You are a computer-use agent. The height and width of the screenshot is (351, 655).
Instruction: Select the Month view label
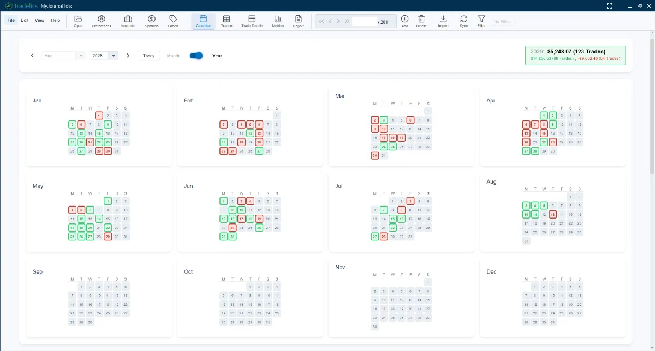(173, 56)
